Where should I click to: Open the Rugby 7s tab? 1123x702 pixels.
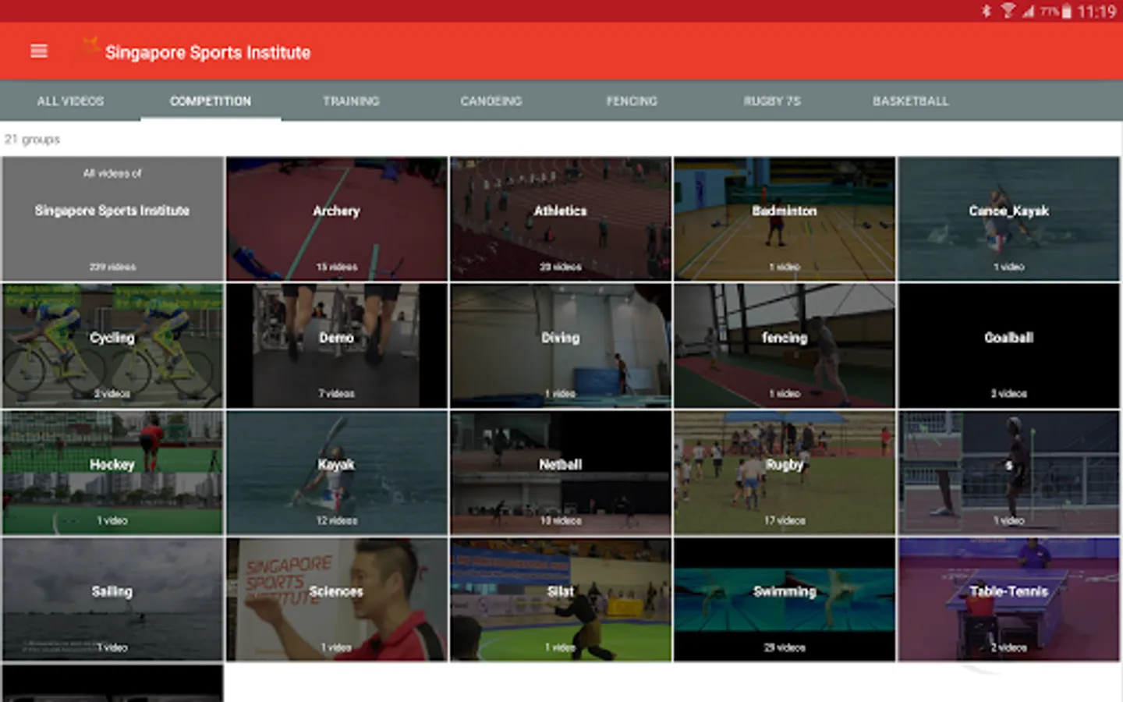[x=772, y=101]
